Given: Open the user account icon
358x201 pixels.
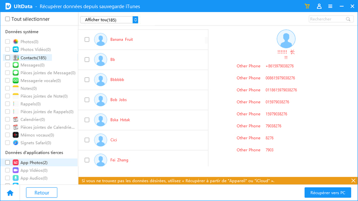Looking at the screenshot, I should 319,6.
